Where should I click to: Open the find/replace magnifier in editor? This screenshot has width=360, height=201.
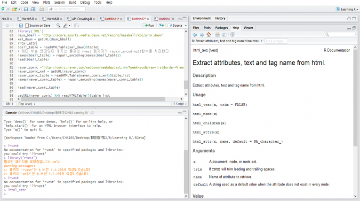58,25
